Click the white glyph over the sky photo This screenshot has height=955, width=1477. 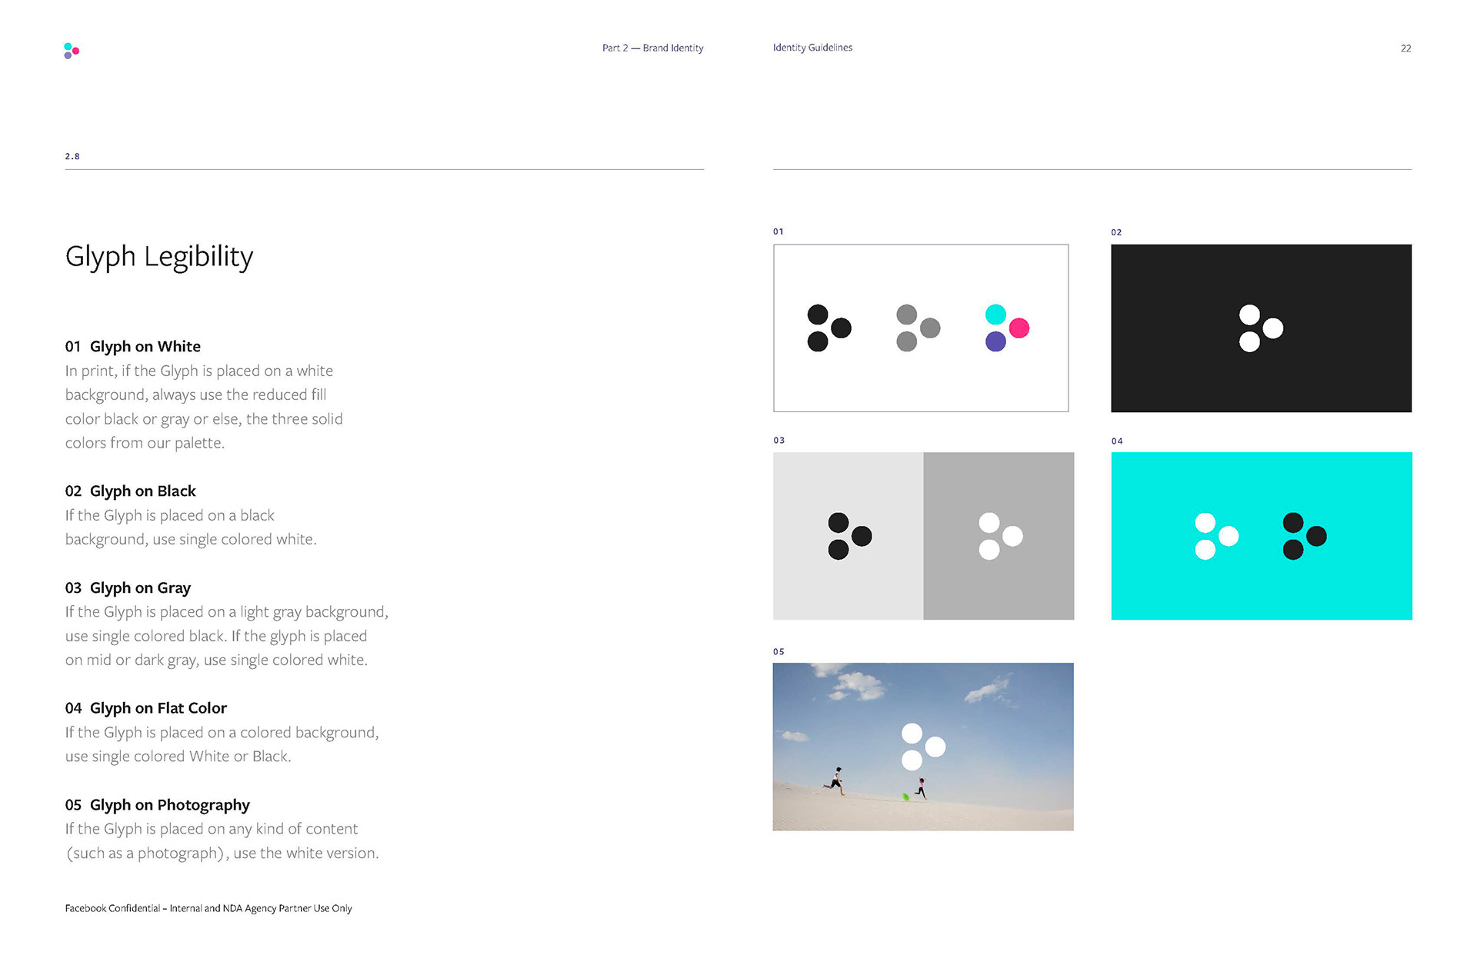[923, 747]
